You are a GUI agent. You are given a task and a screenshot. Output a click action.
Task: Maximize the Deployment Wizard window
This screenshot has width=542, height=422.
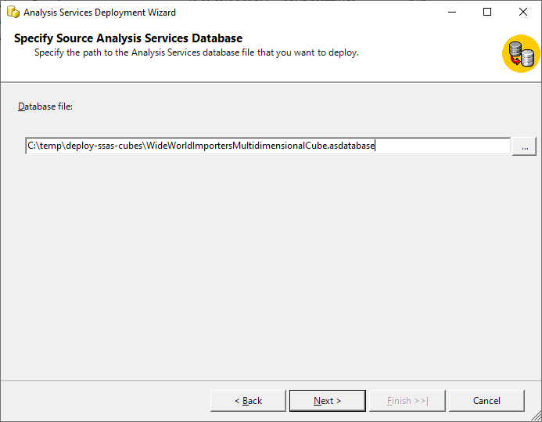[x=487, y=13]
